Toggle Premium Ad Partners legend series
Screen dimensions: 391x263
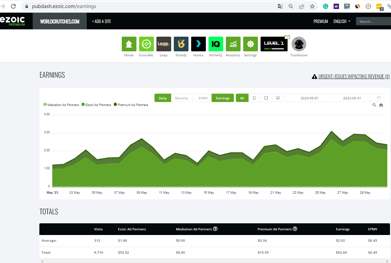pyautogui.click(x=131, y=105)
